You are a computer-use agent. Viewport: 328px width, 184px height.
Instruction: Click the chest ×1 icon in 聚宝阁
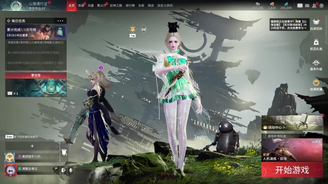[9, 93]
